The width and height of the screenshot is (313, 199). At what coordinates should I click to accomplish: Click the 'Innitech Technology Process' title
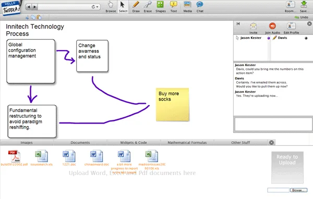pyautogui.click(x=35, y=30)
